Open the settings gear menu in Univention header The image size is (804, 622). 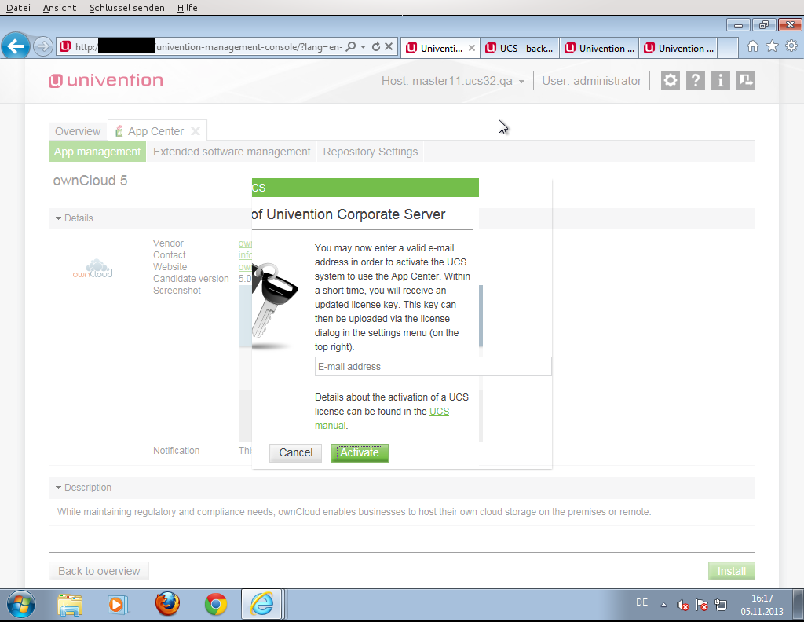click(670, 80)
